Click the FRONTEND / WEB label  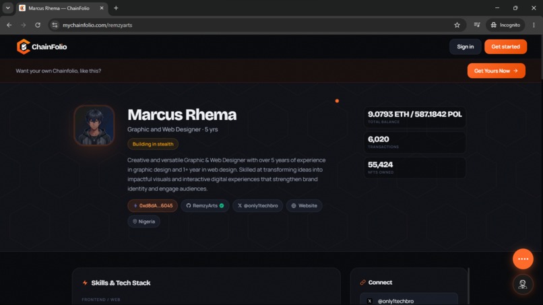click(x=101, y=300)
